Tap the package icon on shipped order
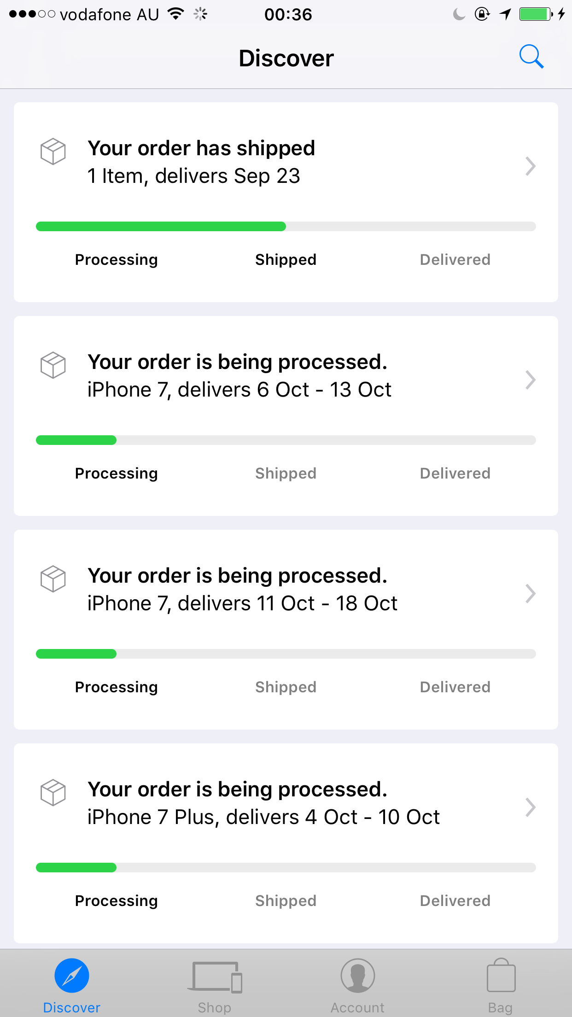Image resolution: width=572 pixels, height=1017 pixels. (x=53, y=151)
